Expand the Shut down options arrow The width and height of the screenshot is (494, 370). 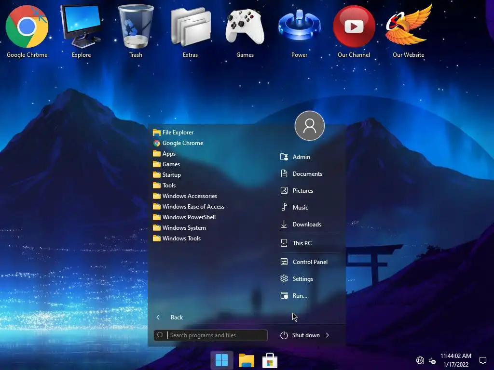[328, 335]
